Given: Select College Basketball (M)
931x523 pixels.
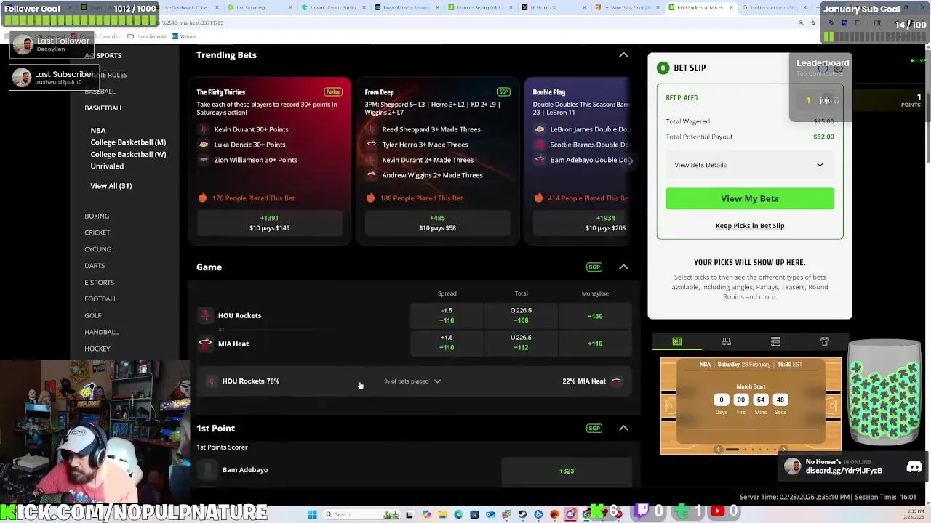Looking at the screenshot, I should 128,142.
